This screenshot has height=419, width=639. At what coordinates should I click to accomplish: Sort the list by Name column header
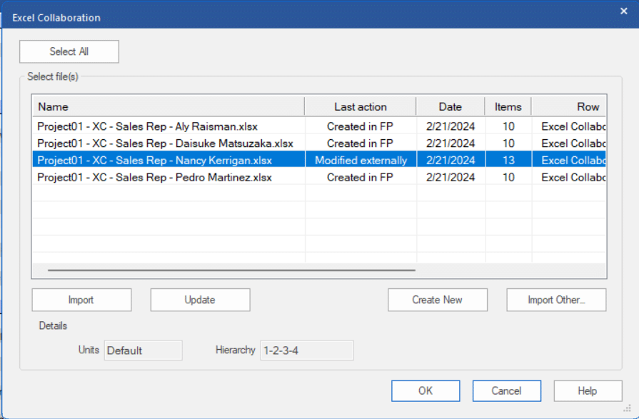168,107
